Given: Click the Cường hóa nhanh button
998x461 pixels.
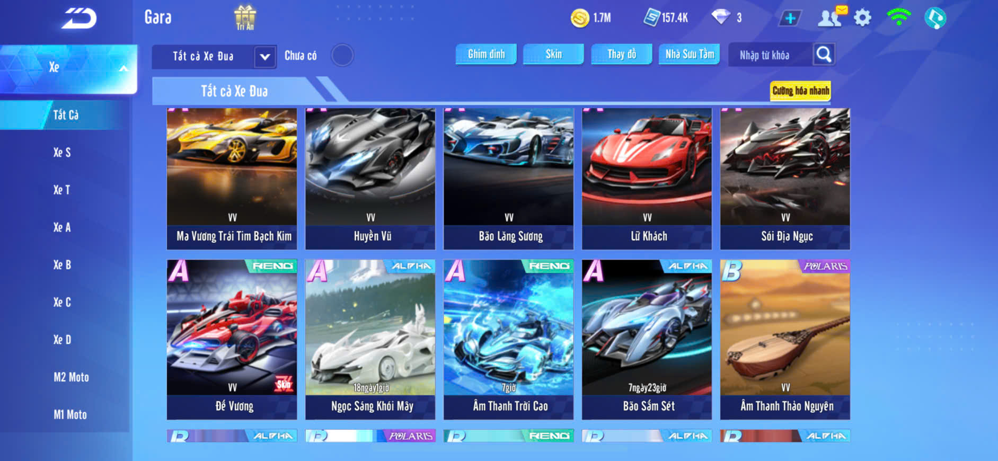Looking at the screenshot, I should pos(800,91).
